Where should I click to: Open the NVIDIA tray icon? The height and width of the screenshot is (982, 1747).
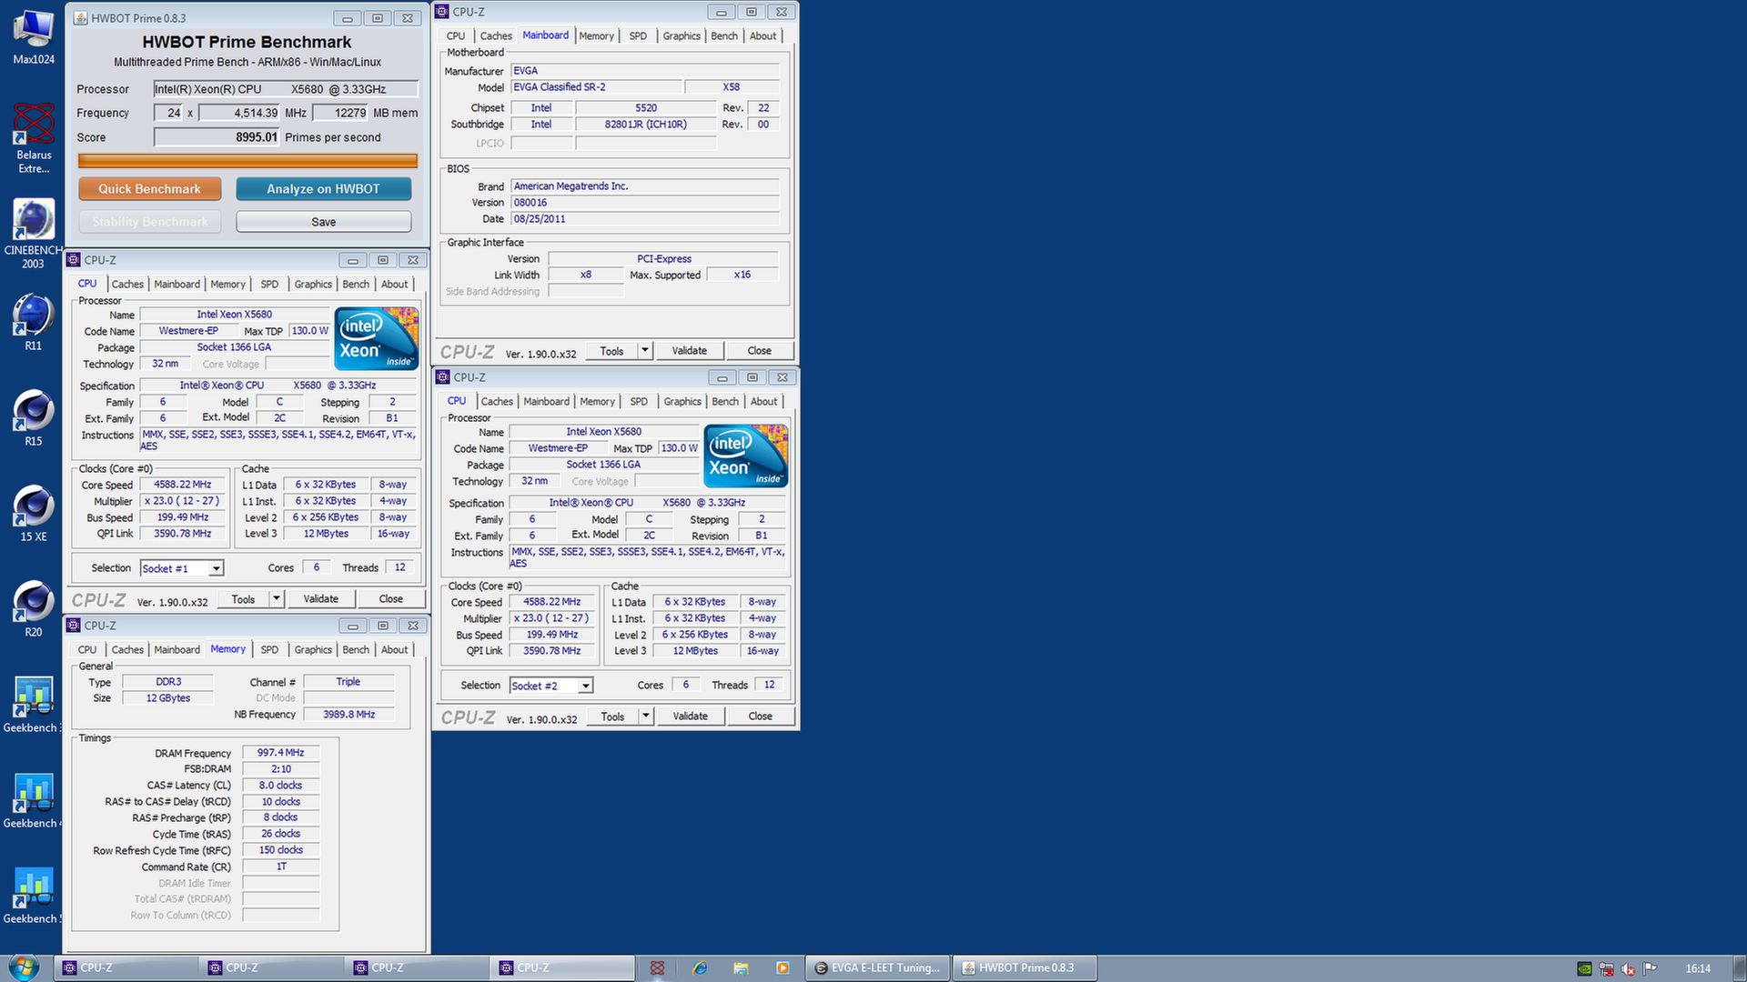click(1585, 969)
